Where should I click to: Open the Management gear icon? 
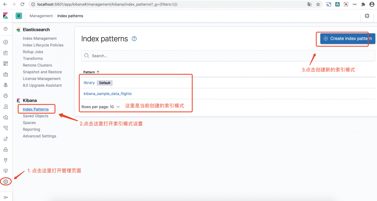coord(6,182)
